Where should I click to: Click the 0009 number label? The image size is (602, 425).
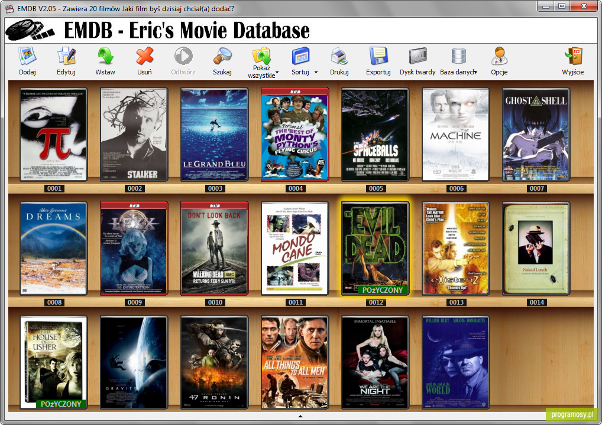135,302
